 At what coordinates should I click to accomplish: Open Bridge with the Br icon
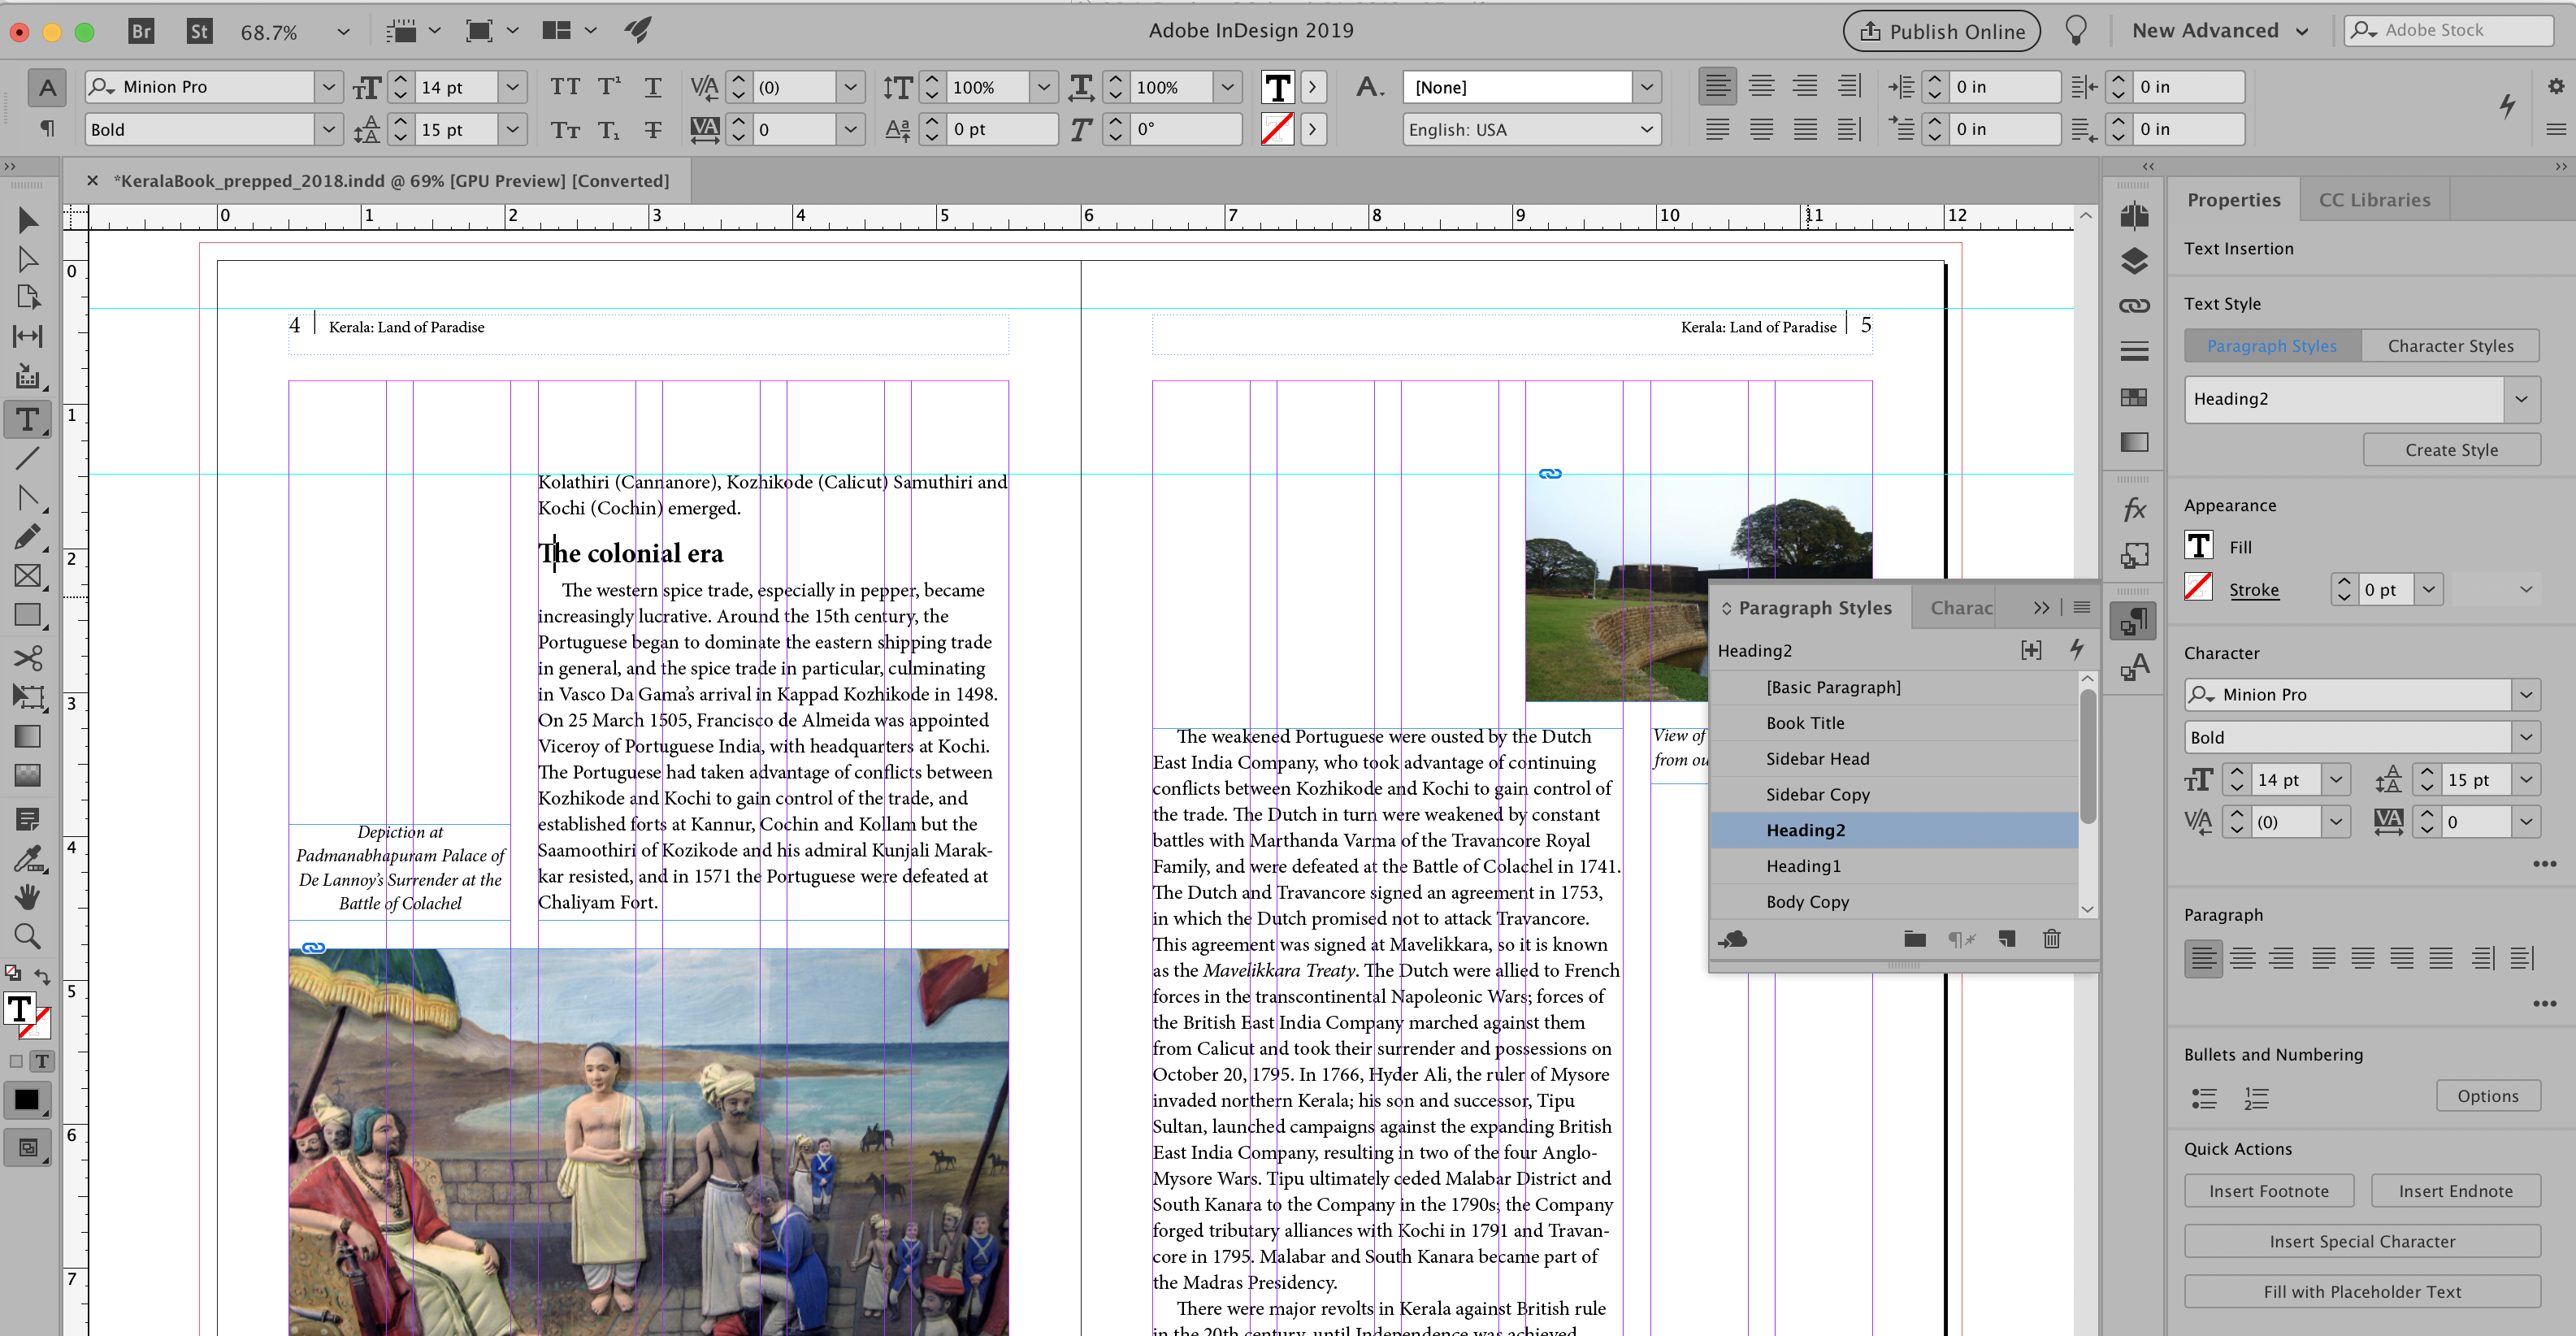[141, 31]
